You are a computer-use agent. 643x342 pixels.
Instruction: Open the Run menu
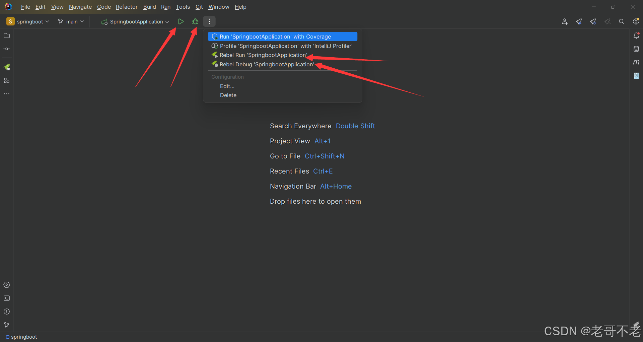tap(166, 7)
